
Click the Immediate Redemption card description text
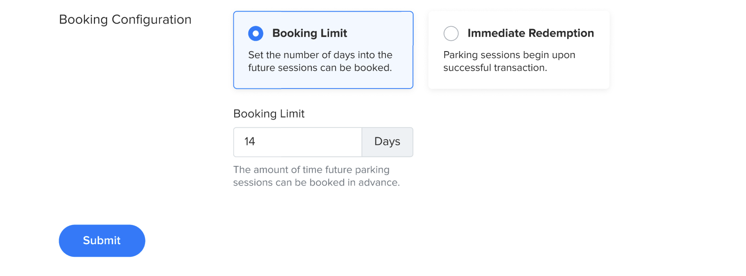(x=509, y=61)
